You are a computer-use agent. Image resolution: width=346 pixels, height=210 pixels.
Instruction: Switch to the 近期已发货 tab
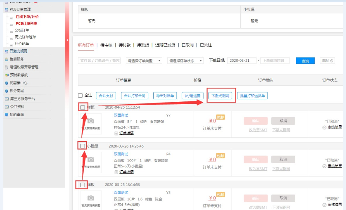pyautogui.click(x=165, y=45)
